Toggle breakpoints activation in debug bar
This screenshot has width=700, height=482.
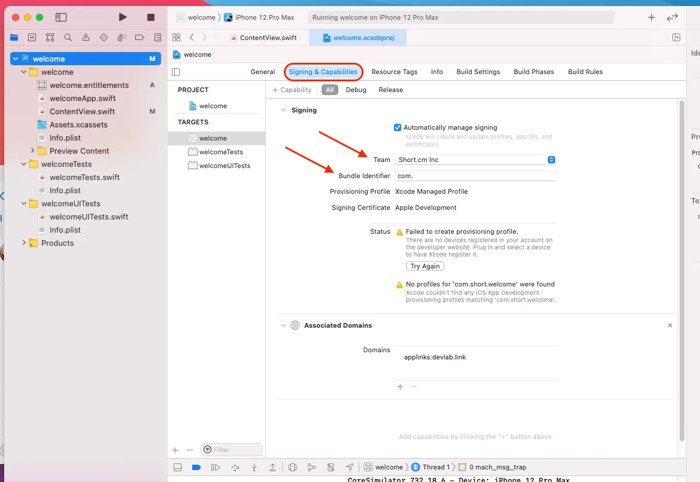(x=196, y=467)
